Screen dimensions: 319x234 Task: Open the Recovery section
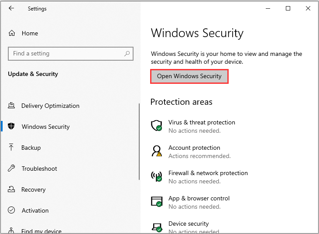(x=33, y=189)
